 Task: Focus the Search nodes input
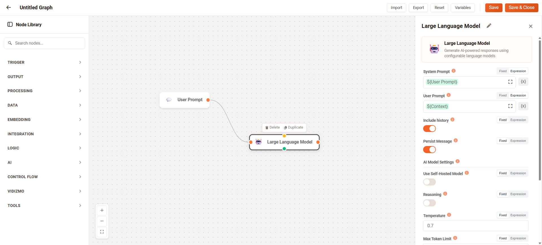[x=44, y=43]
